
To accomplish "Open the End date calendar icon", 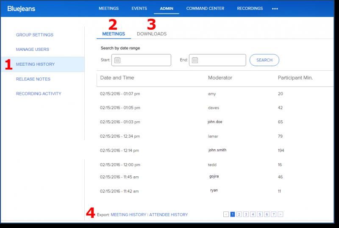I will [x=195, y=60].
